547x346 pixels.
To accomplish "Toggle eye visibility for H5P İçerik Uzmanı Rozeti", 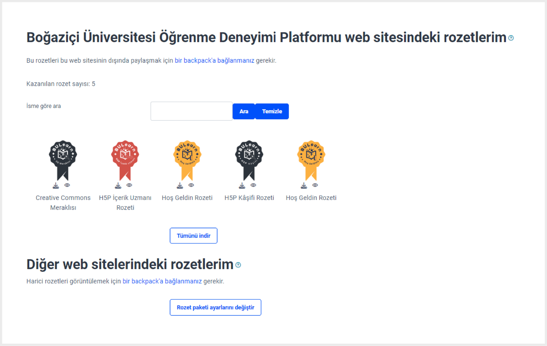I will click(x=129, y=185).
